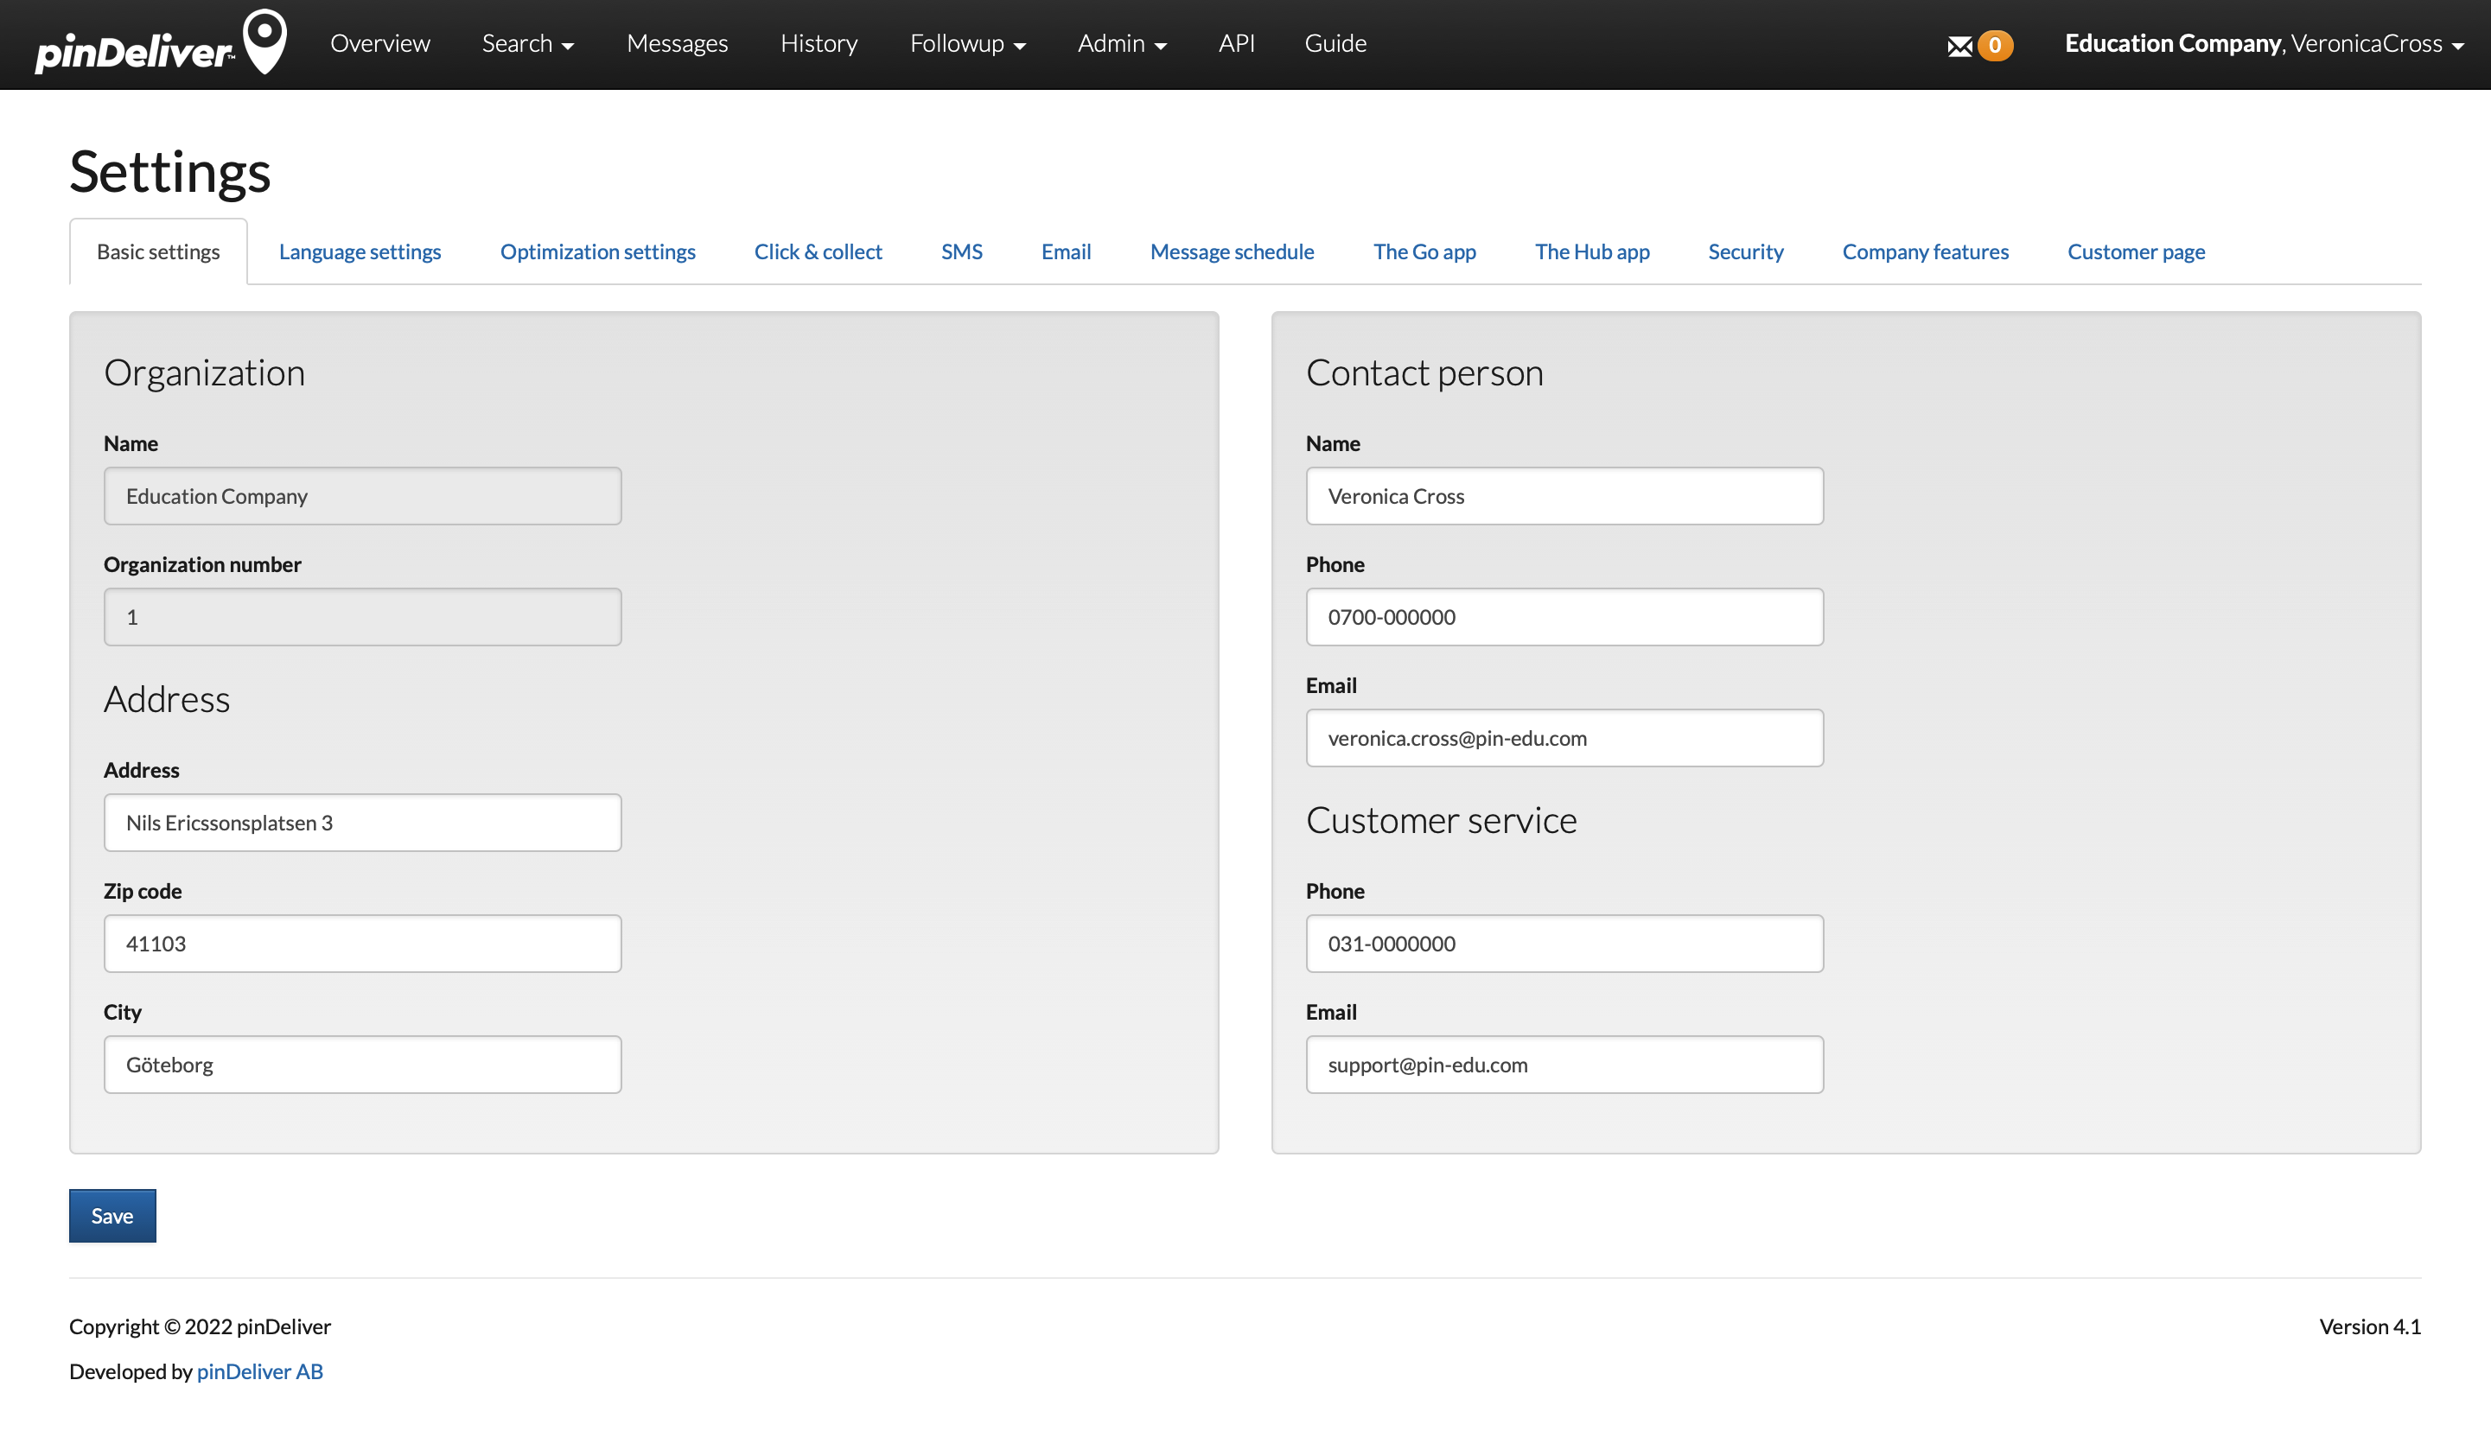
Task: Select the Basic settings tab
Action: [158, 251]
